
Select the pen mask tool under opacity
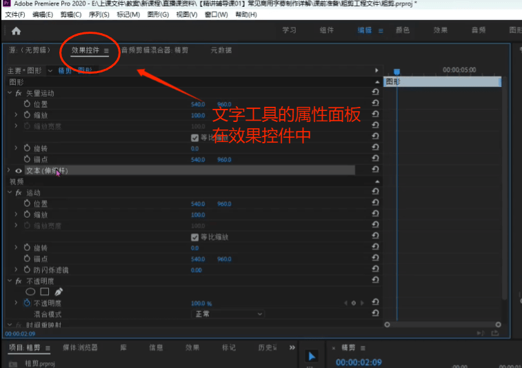[59, 292]
